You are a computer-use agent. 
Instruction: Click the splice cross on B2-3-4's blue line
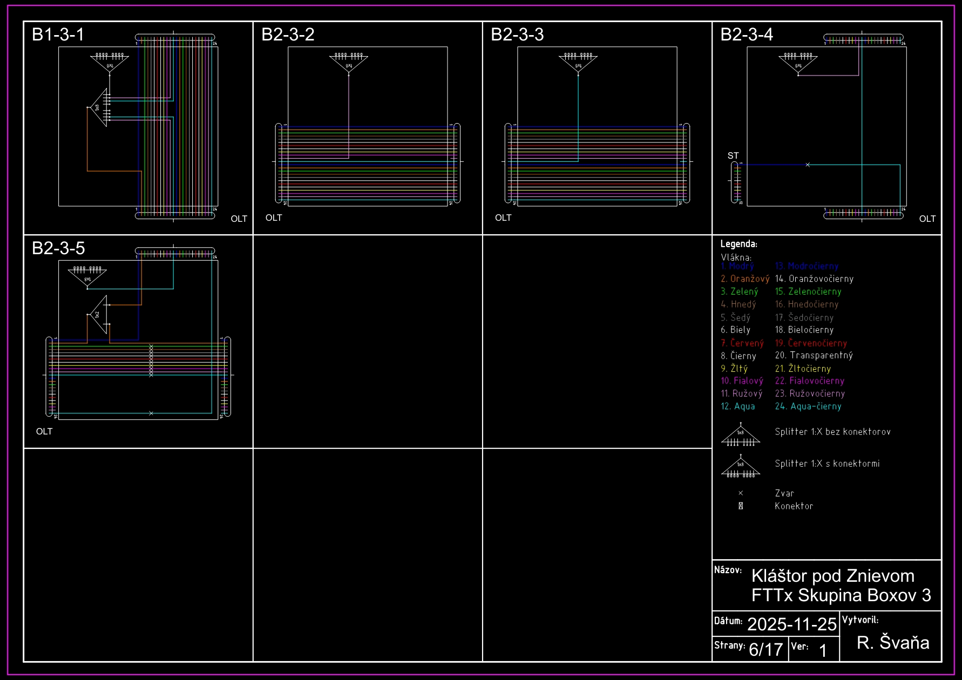[x=808, y=165]
